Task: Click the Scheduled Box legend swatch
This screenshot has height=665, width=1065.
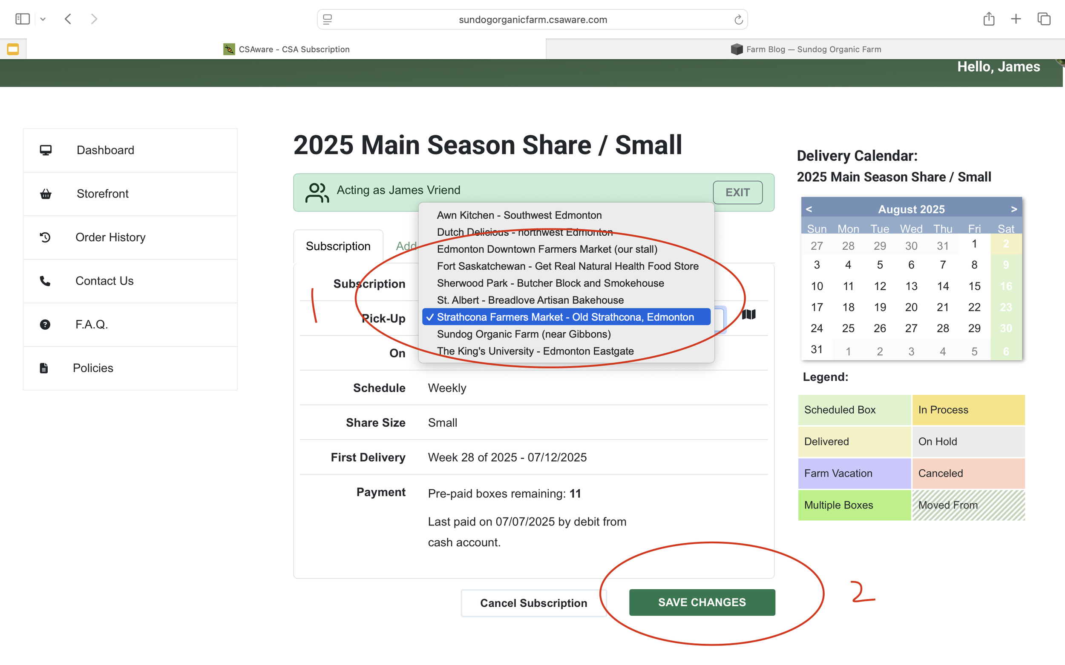Action: click(854, 409)
